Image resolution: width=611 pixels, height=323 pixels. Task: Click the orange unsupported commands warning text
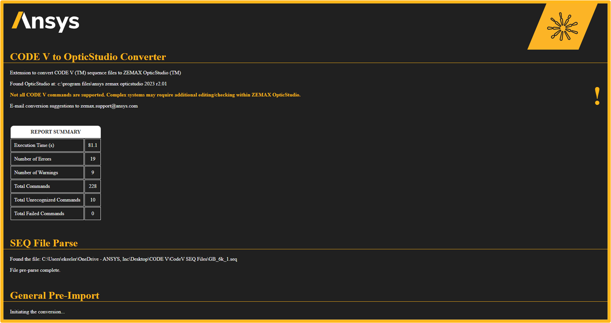(x=155, y=95)
